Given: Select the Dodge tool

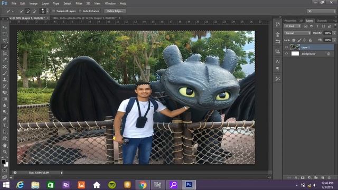Looking at the screenshot, I should click(x=5, y=112).
